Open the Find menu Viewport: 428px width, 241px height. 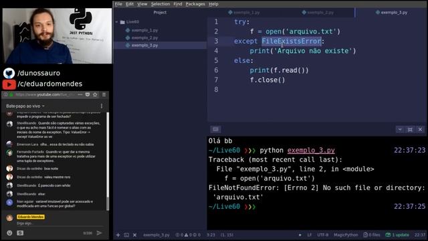click(178, 4)
